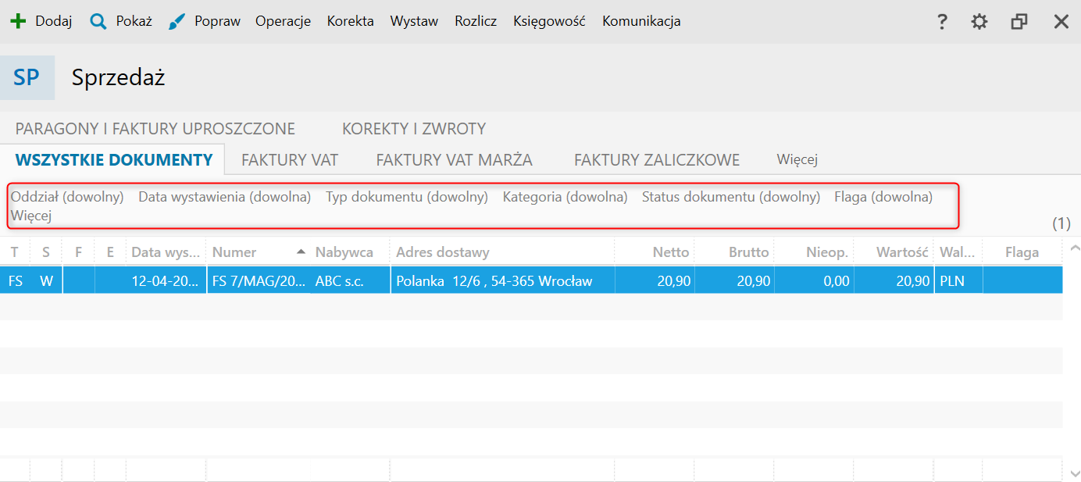Click the Polanka 12/6 Wrocław address cell

click(x=502, y=280)
